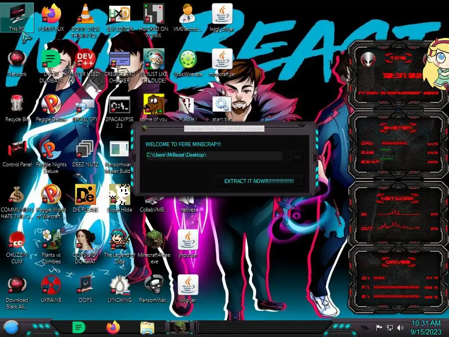Viewport: 449px width, 337px height.
Task: Open the Network desktop icon
Action: click(17, 63)
